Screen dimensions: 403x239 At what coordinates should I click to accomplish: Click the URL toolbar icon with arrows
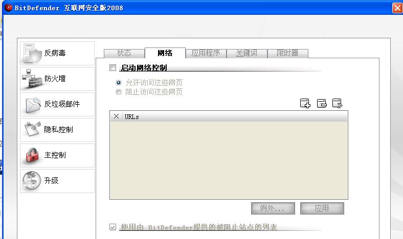[x=337, y=103]
